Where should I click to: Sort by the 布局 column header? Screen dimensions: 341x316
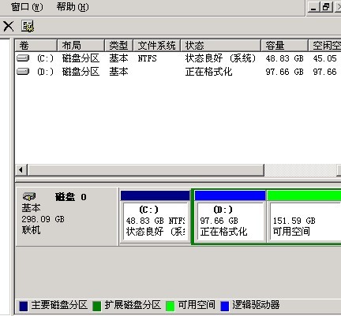tap(81, 46)
